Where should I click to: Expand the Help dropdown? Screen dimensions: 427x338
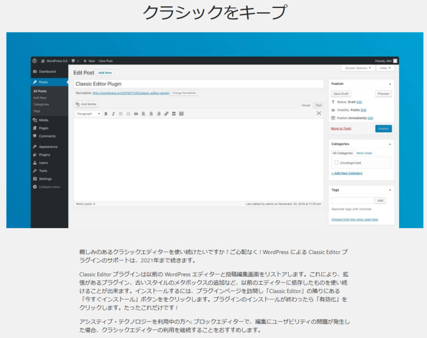[385, 68]
